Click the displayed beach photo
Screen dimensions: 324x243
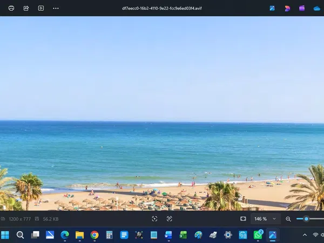click(x=162, y=113)
